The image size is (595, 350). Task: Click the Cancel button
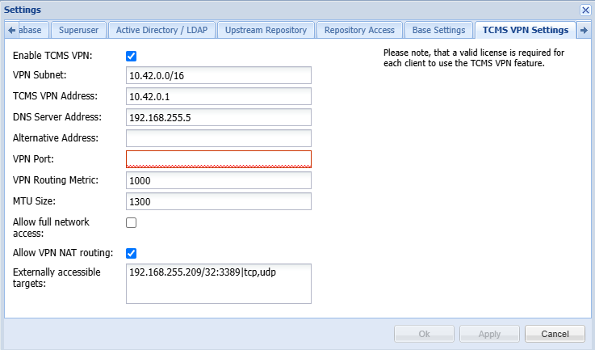tap(555, 334)
